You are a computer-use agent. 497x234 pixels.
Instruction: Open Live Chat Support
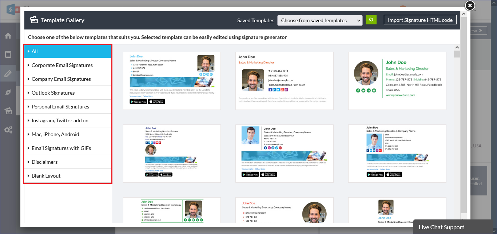(441, 227)
